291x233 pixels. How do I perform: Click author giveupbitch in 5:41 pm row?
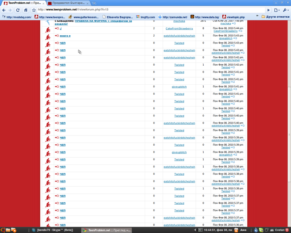click(x=179, y=87)
